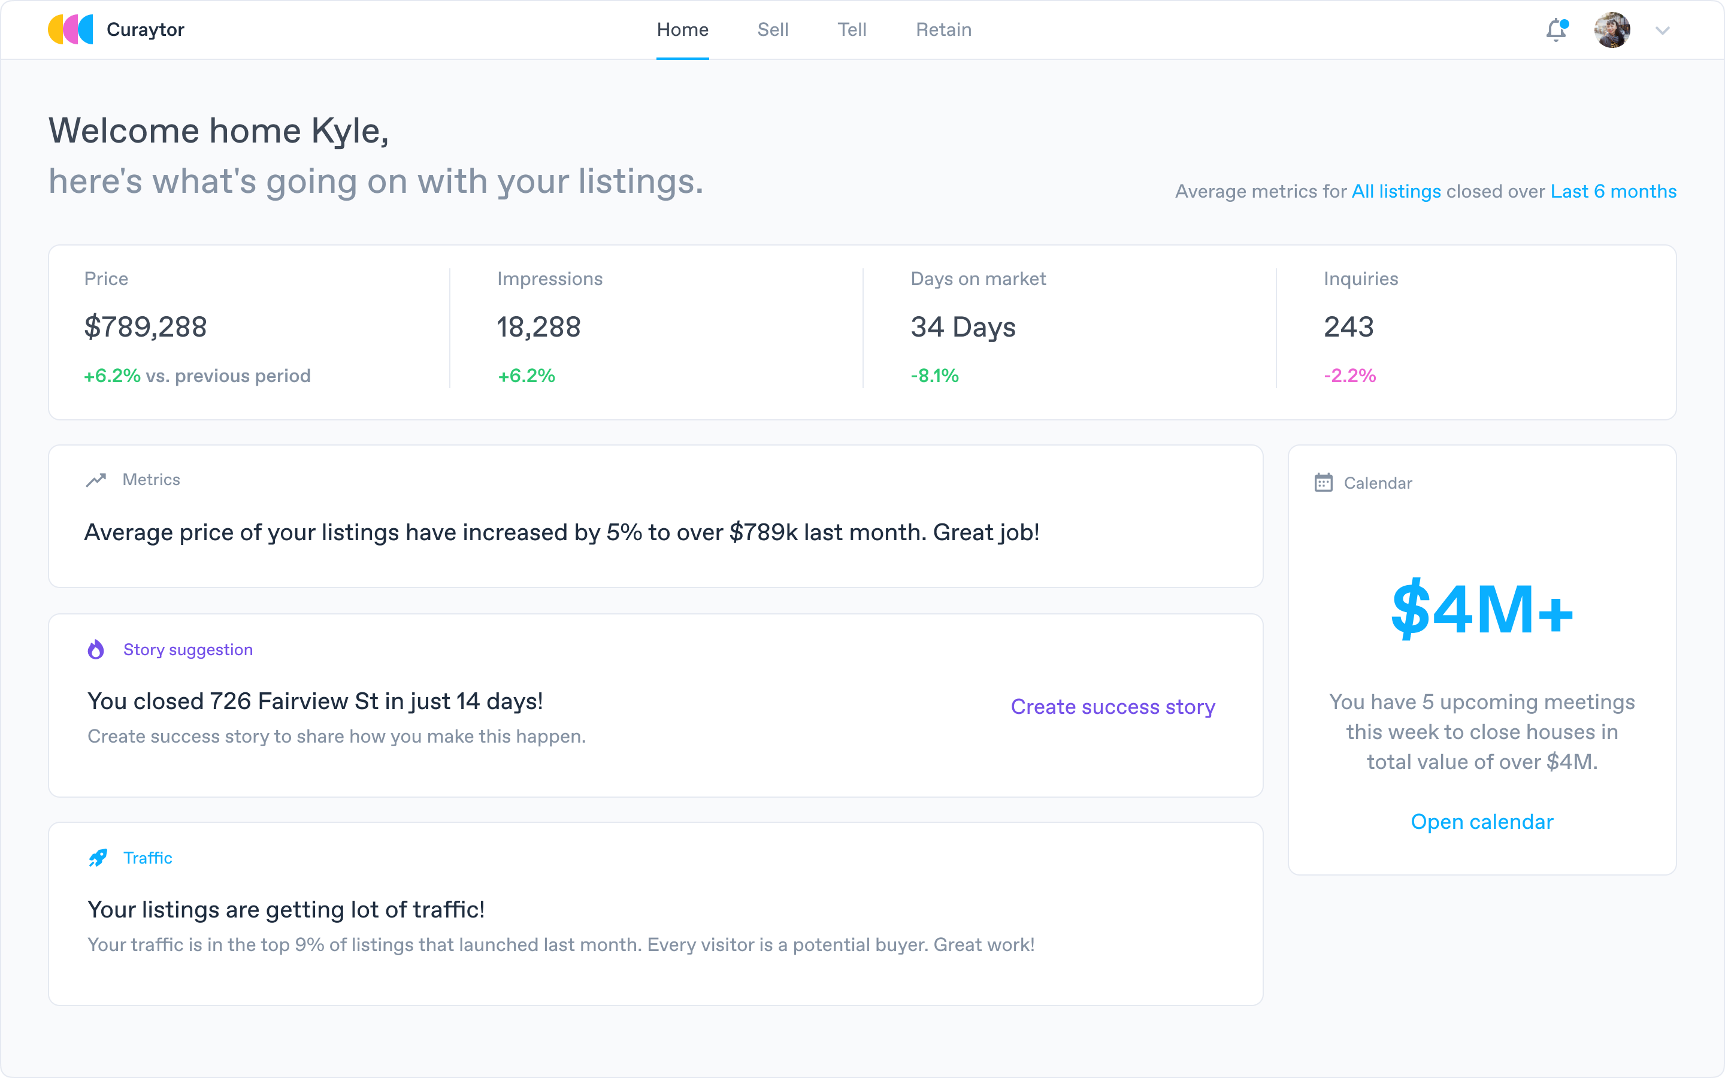Select the Price metric value
The height and width of the screenshot is (1078, 1725).
tap(146, 327)
